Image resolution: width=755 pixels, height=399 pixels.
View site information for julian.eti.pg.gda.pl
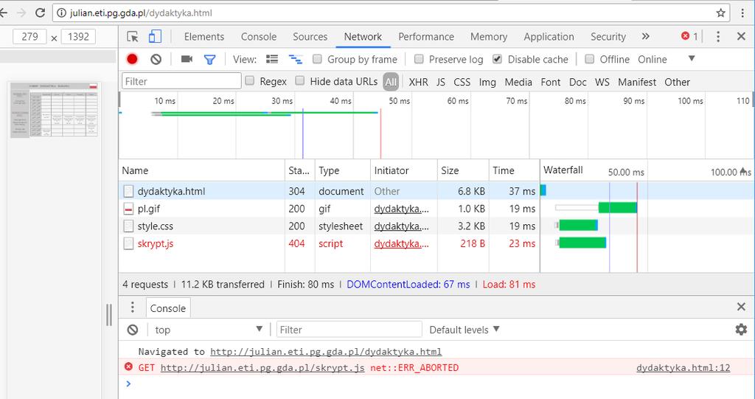point(61,13)
